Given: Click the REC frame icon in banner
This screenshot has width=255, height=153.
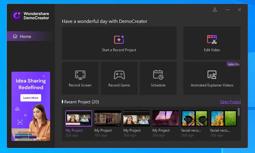Looking at the screenshot, I should coord(20,122).
